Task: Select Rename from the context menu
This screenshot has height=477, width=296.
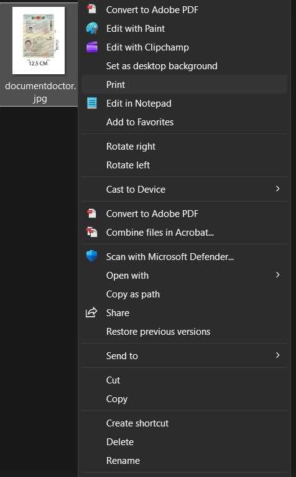Action: (x=185, y=461)
